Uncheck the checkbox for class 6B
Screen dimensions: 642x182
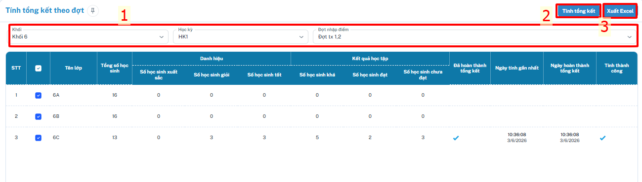[x=38, y=116]
